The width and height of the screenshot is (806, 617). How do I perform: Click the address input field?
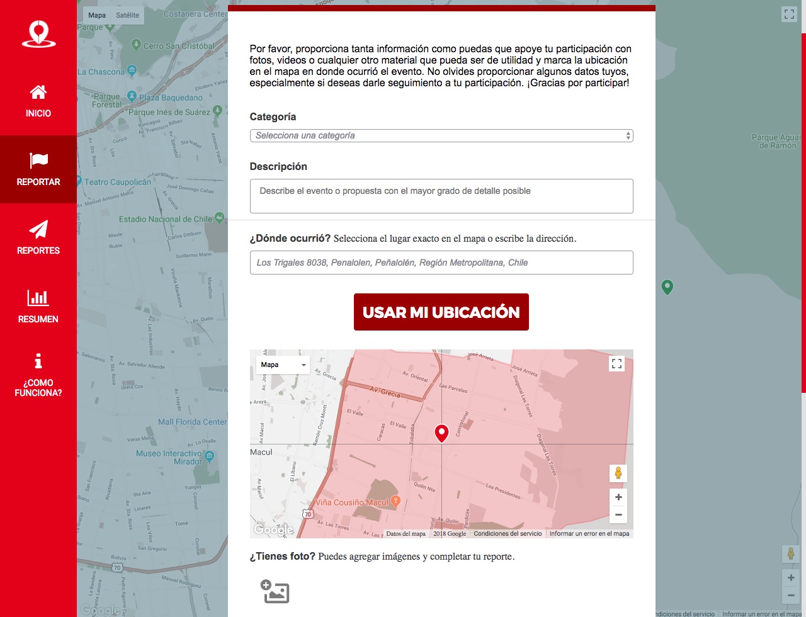pos(441,263)
